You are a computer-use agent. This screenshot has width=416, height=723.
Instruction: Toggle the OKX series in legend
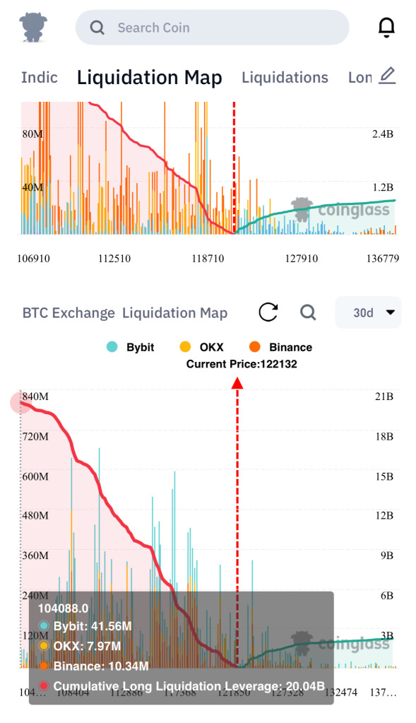point(201,347)
